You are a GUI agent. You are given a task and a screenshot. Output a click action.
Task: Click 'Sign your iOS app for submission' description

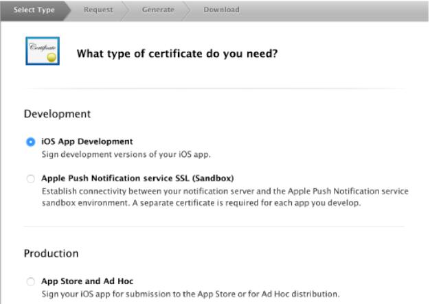190,294
